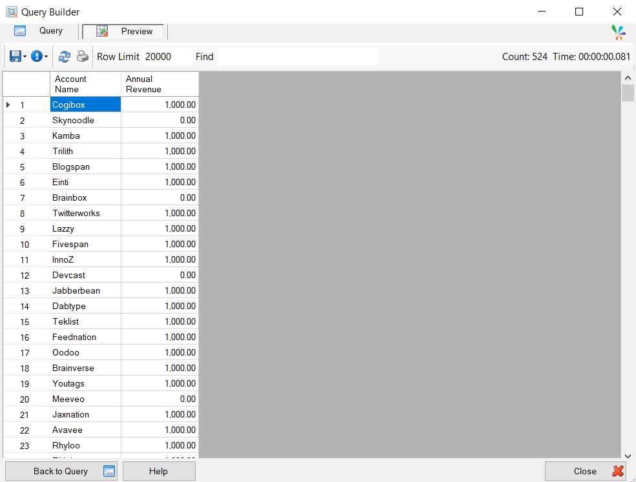Viewport: 636px width, 482px height.
Task: Click Annual Revenue value in Cogibox row
Action: 160,105
